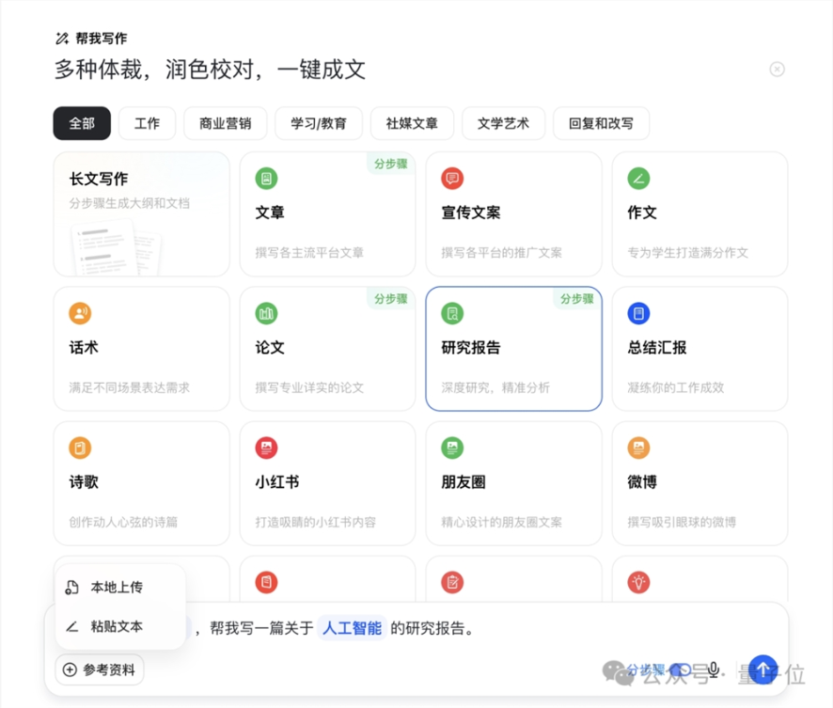Switch to the 商业营销 category tab

pos(225,123)
